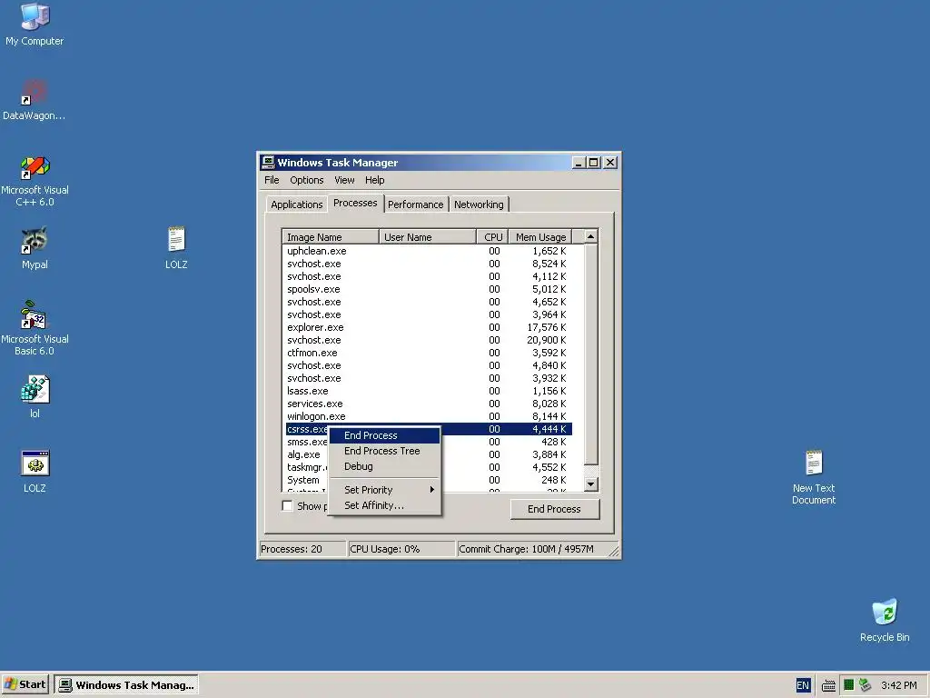The height and width of the screenshot is (698, 930).
Task: Choose Debug in context menu
Action: [x=384, y=466]
